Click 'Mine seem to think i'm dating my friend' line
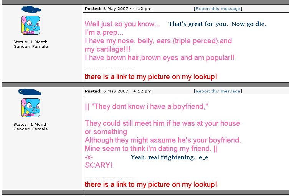 [x=151, y=149]
